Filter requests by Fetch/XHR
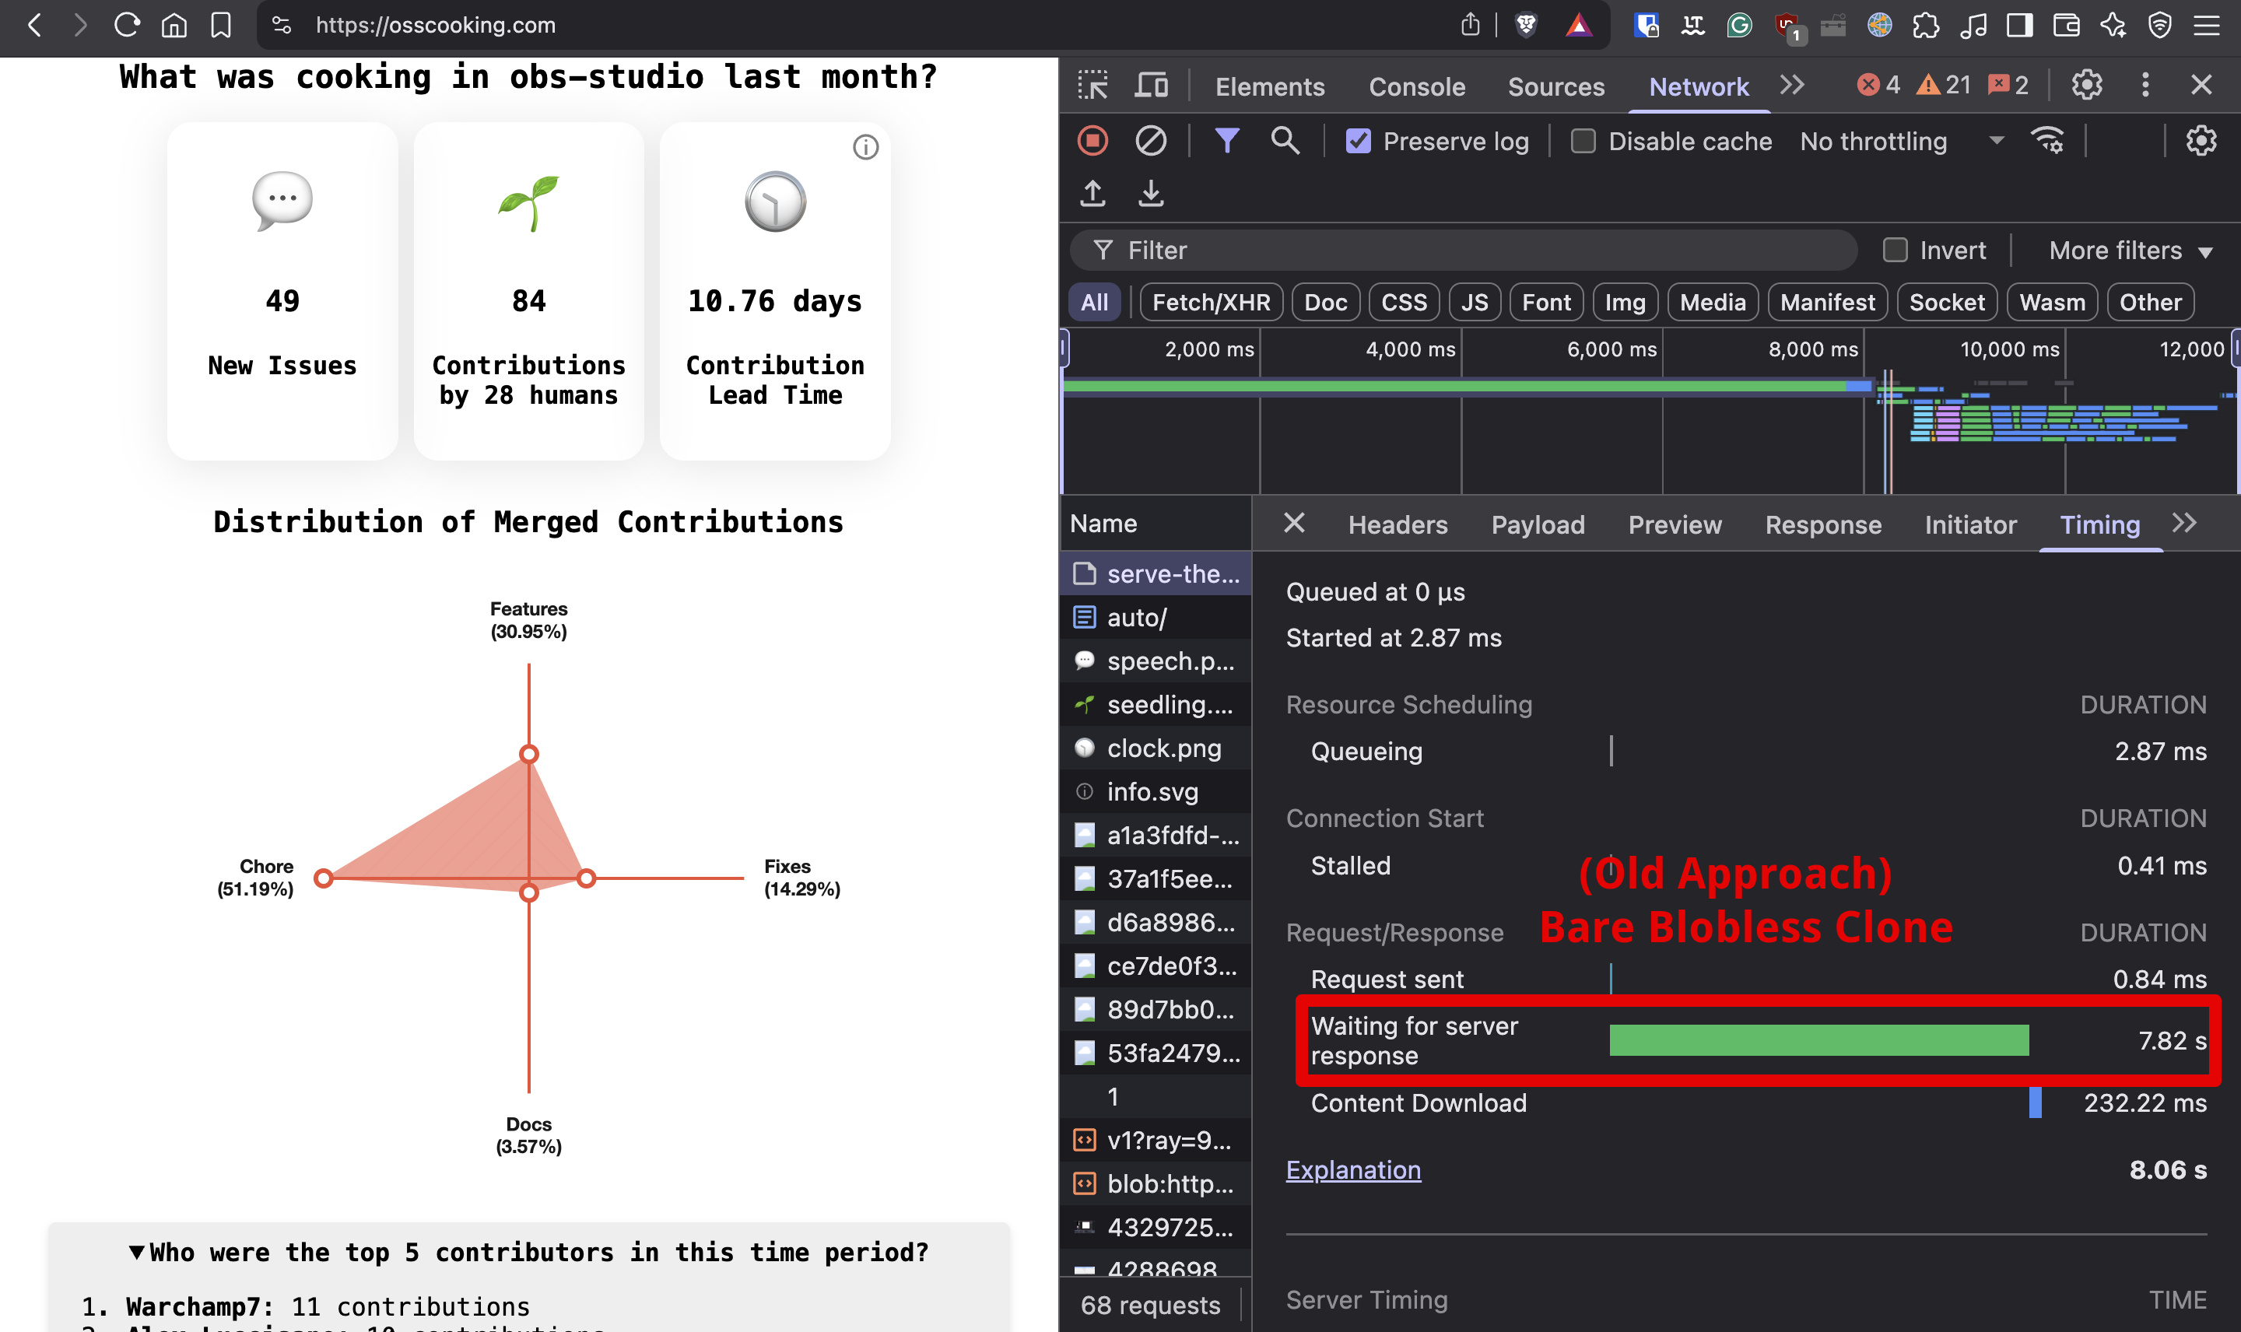This screenshot has height=1332, width=2241. 1211,303
